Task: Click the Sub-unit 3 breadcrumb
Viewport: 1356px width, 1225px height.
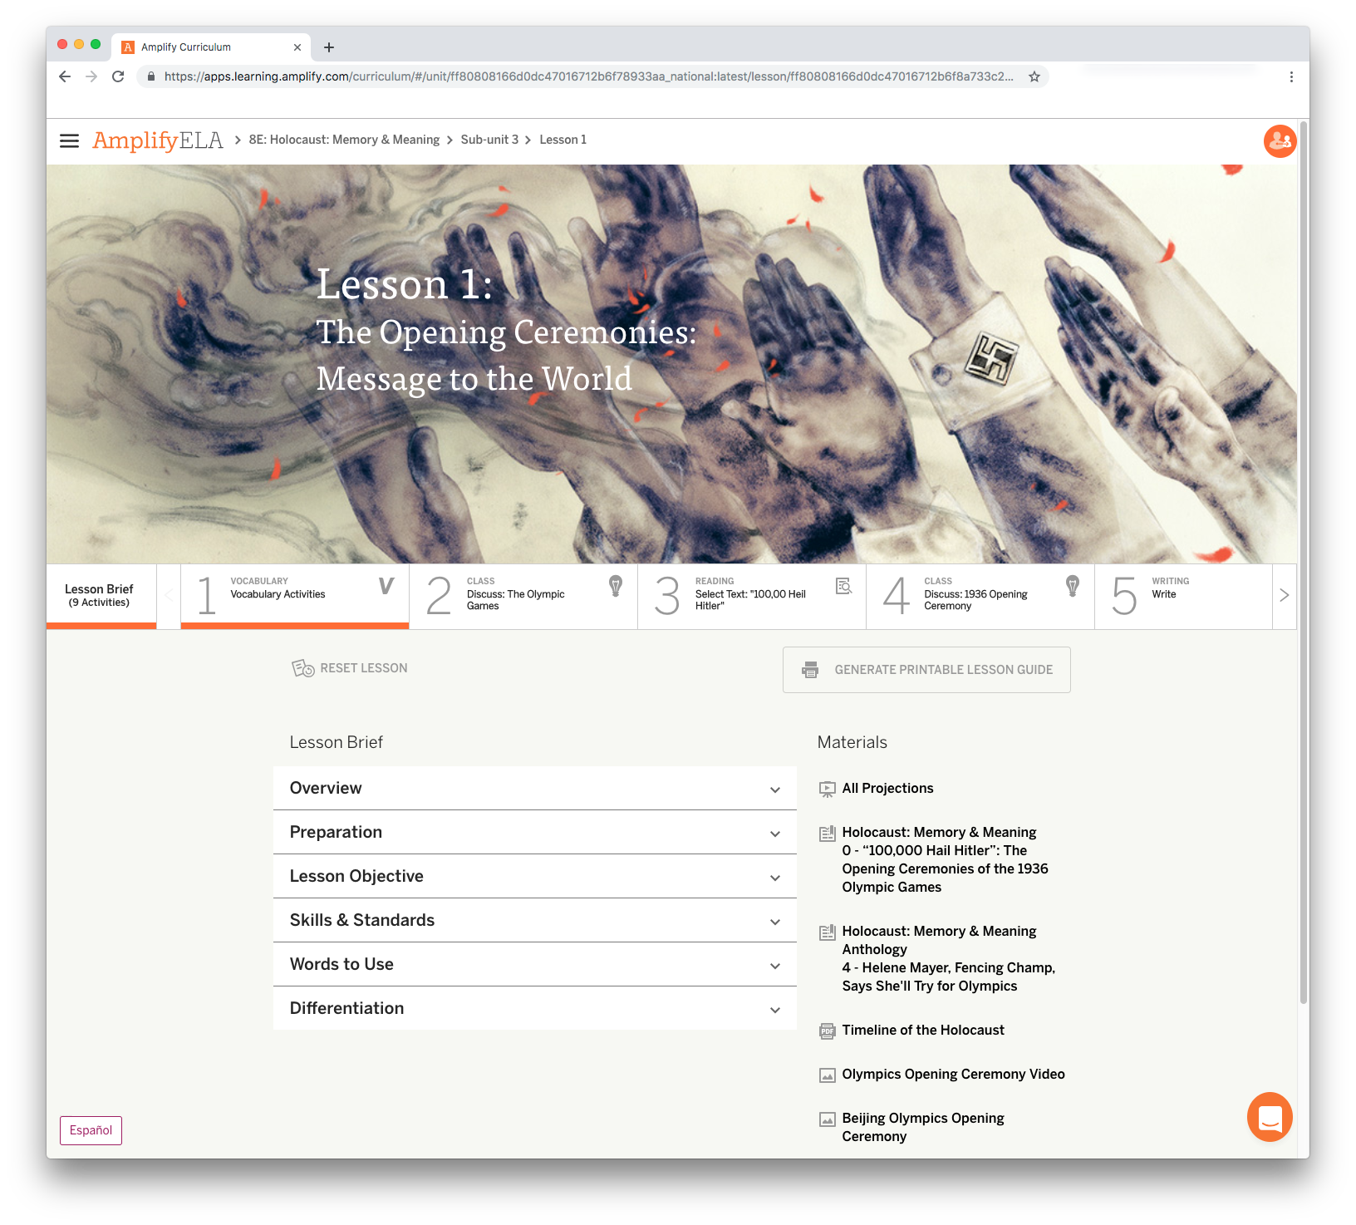Action: [x=489, y=140]
